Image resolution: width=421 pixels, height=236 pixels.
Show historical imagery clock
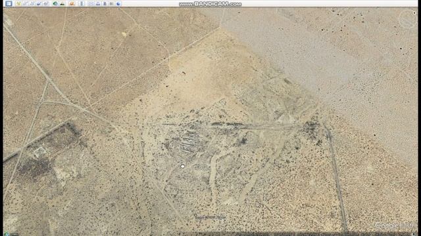pyautogui.click(x=55, y=3)
